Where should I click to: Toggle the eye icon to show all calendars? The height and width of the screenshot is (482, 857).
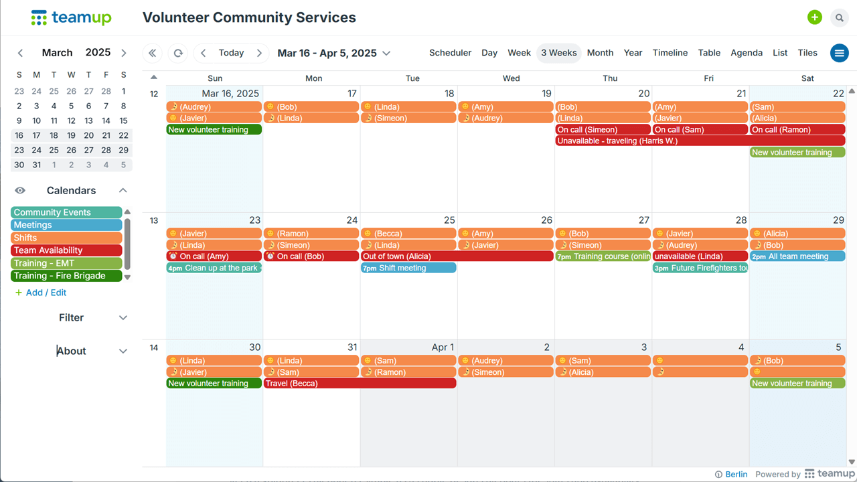coord(20,191)
